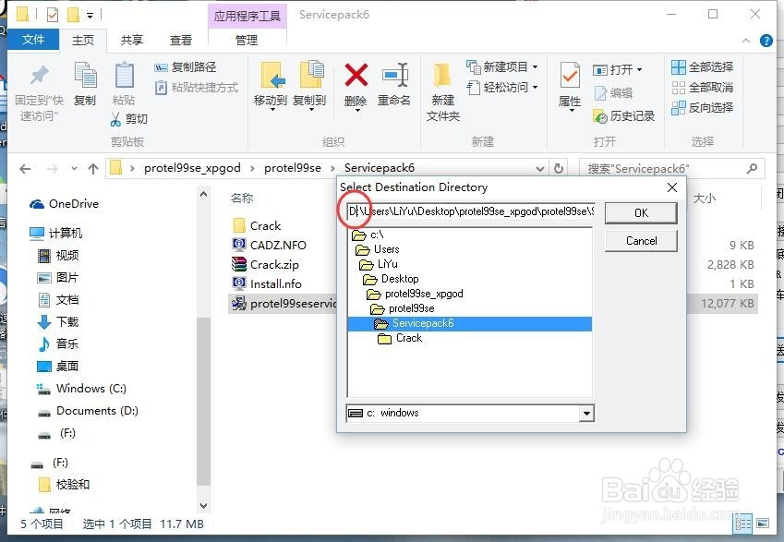Viewport: 784px width, 542px height.
Task: Select the Install.nfo file
Action: [x=267, y=284]
